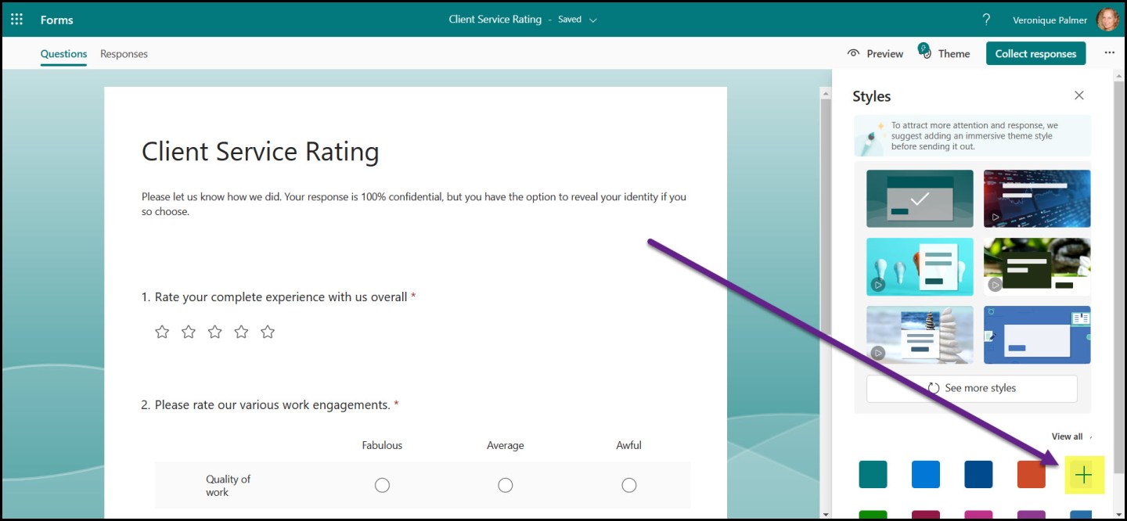
Task: Select Awful for Quality of work
Action: click(x=628, y=485)
